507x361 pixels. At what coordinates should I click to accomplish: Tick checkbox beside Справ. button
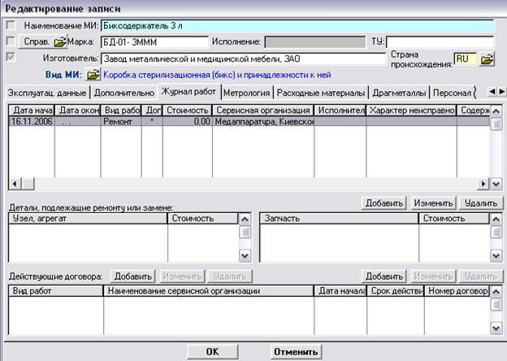(11, 41)
